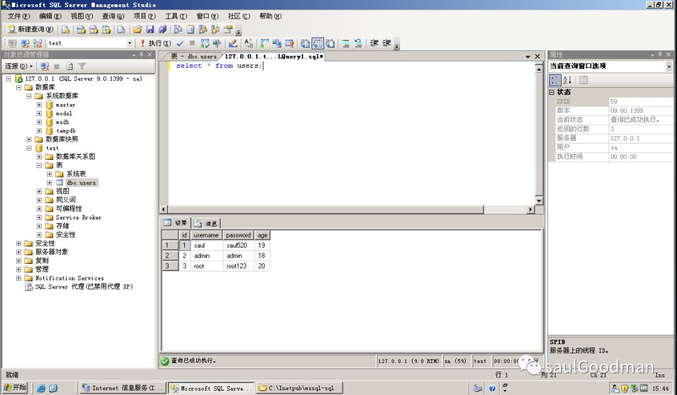Click the username column header
The height and width of the screenshot is (395, 677).
click(206, 235)
